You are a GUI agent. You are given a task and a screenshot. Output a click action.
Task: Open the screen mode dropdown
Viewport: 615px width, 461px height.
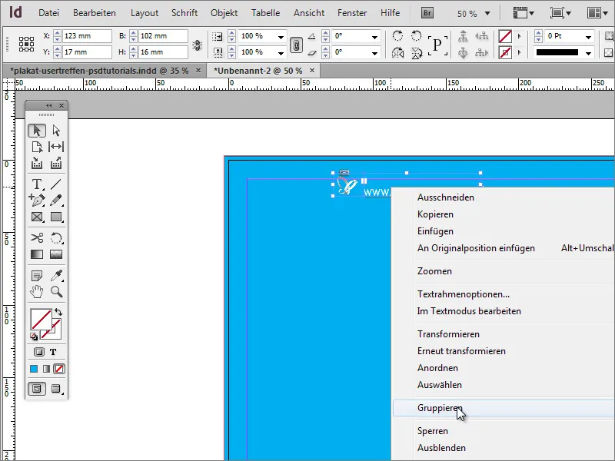tap(560, 13)
